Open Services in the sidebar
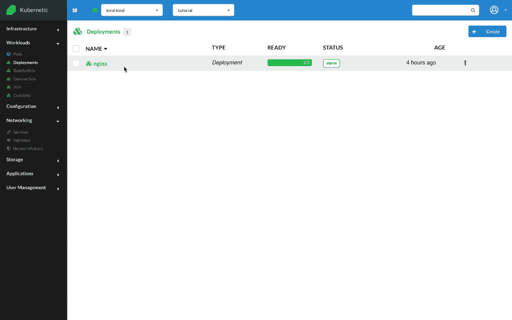This screenshot has width=512, height=320. [21, 132]
